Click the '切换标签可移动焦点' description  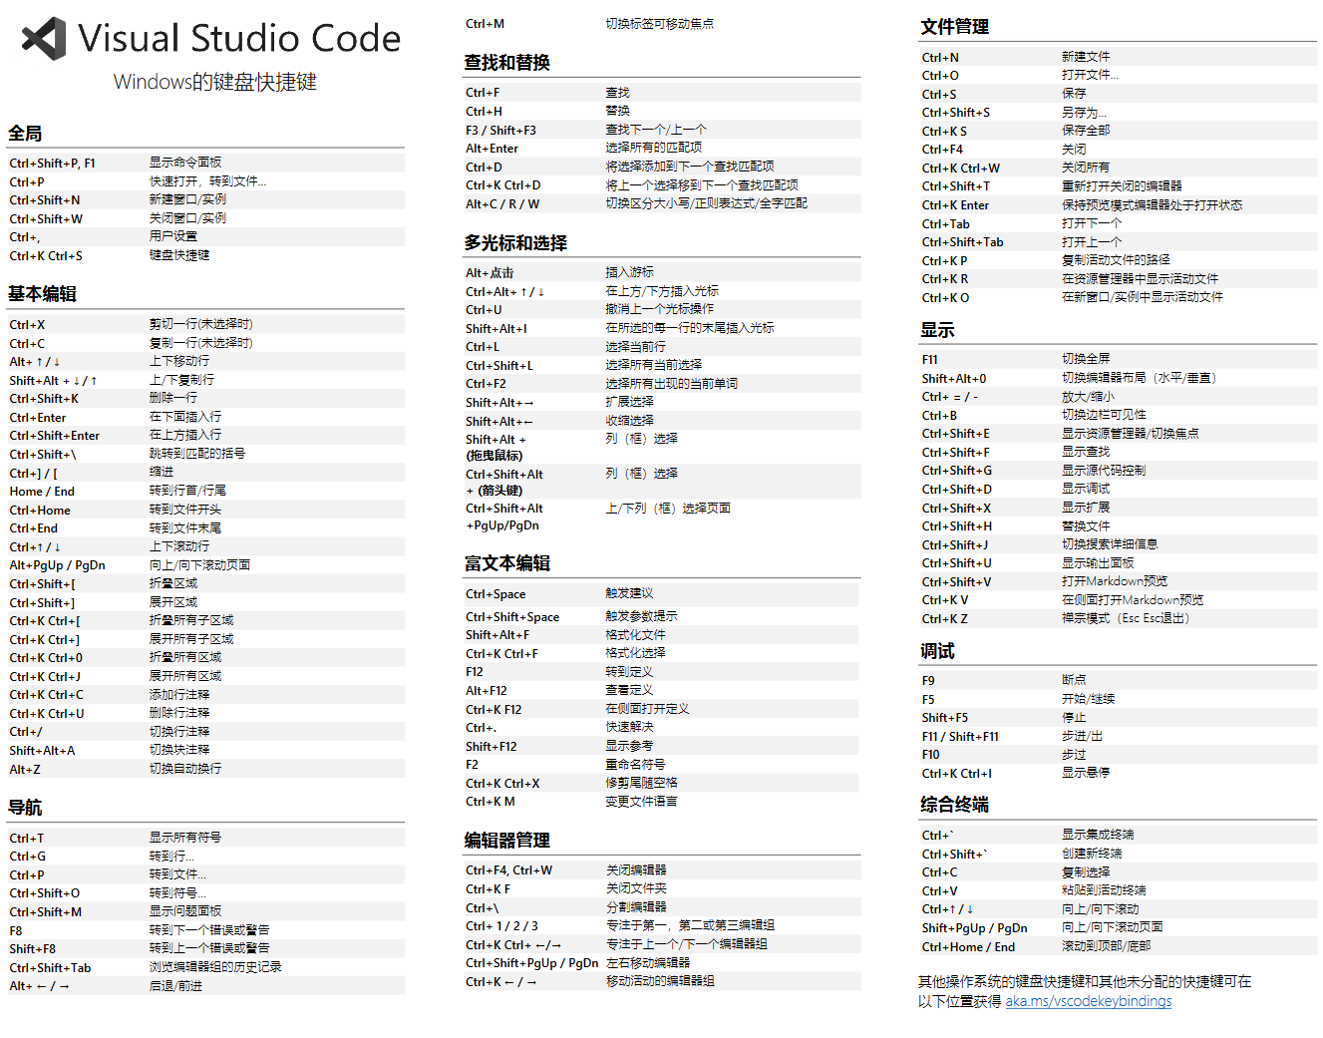tap(660, 24)
